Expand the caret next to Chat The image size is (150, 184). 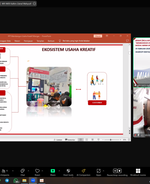[x=28, y=171]
